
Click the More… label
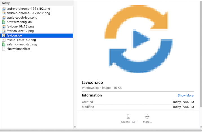(x=147, y=122)
